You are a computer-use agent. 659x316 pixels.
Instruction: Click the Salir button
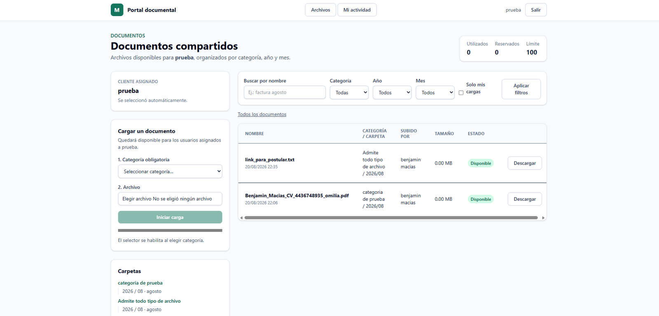536,10
